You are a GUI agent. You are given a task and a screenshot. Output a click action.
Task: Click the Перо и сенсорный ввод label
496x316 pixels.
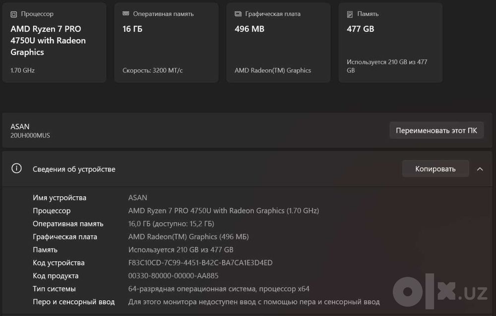click(x=74, y=302)
